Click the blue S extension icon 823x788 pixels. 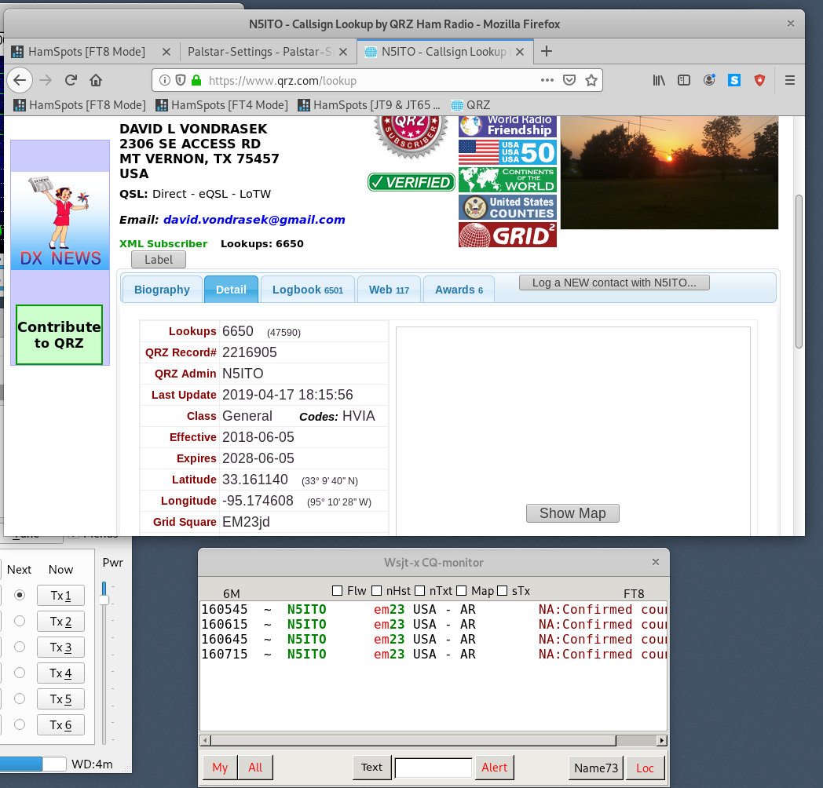(x=734, y=80)
